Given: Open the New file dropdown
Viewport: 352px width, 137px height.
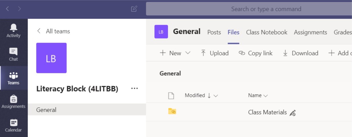Looking at the screenshot, I should click(175, 53).
